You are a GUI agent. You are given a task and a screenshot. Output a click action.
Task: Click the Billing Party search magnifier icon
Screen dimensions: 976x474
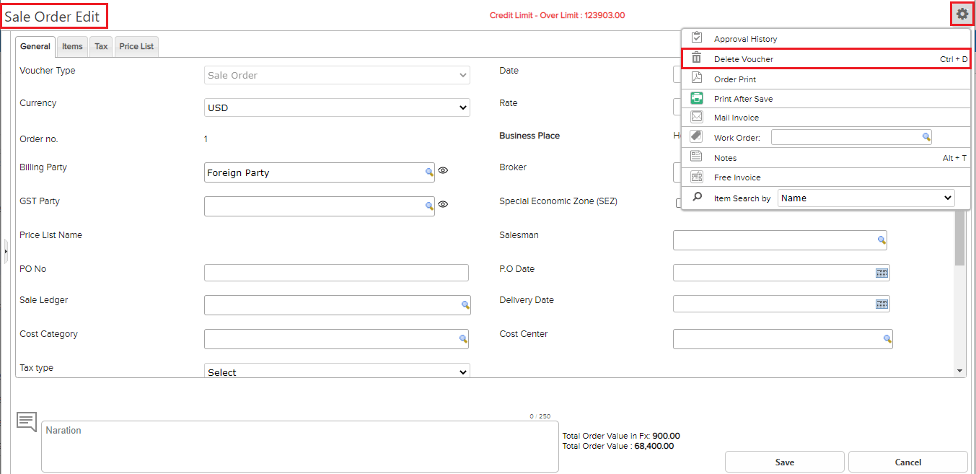pos(428,172)
